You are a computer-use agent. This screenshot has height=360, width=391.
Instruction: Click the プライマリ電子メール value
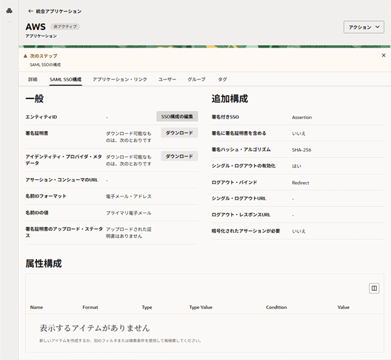tap(128, 213)
